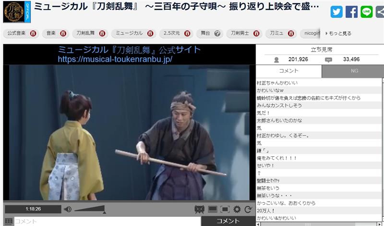Select comment せいや！
384x226 pixels.
coord(265,165)
